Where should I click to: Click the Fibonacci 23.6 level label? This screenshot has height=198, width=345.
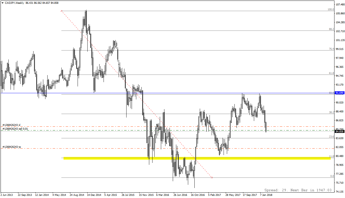[x=331, y=137]
